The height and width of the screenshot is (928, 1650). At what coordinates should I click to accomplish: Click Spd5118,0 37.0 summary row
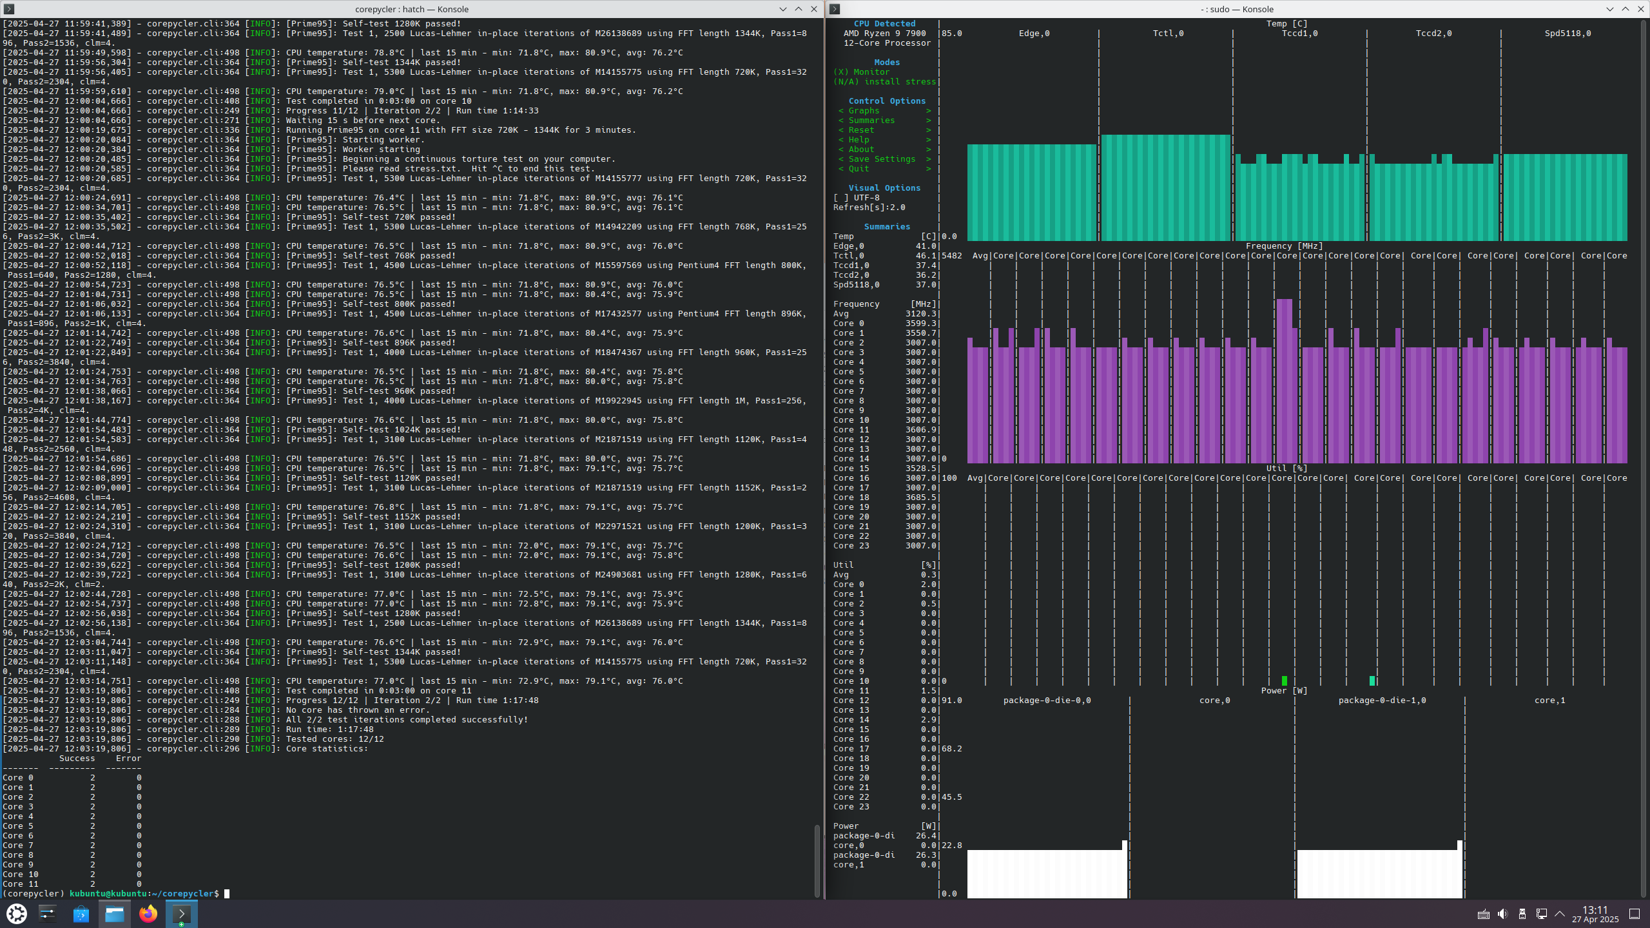click(884, 285)
